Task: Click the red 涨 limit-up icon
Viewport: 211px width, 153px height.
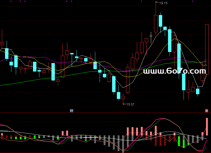Action: (x=207, y=111)
